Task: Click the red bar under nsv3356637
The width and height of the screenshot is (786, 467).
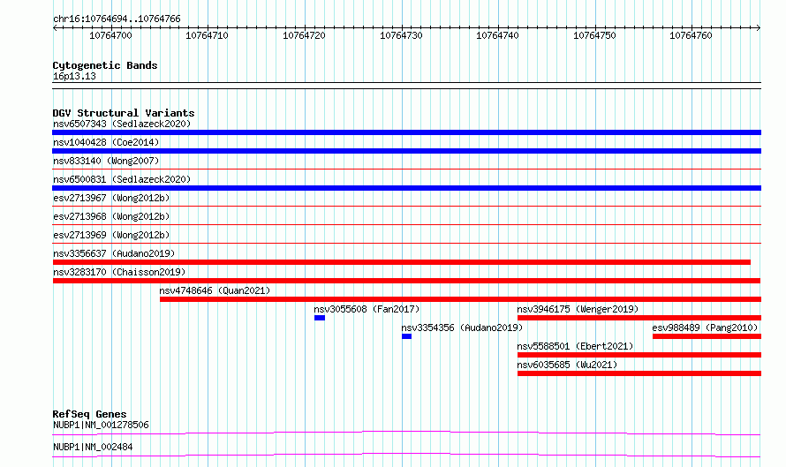Action: click(402, 262)
